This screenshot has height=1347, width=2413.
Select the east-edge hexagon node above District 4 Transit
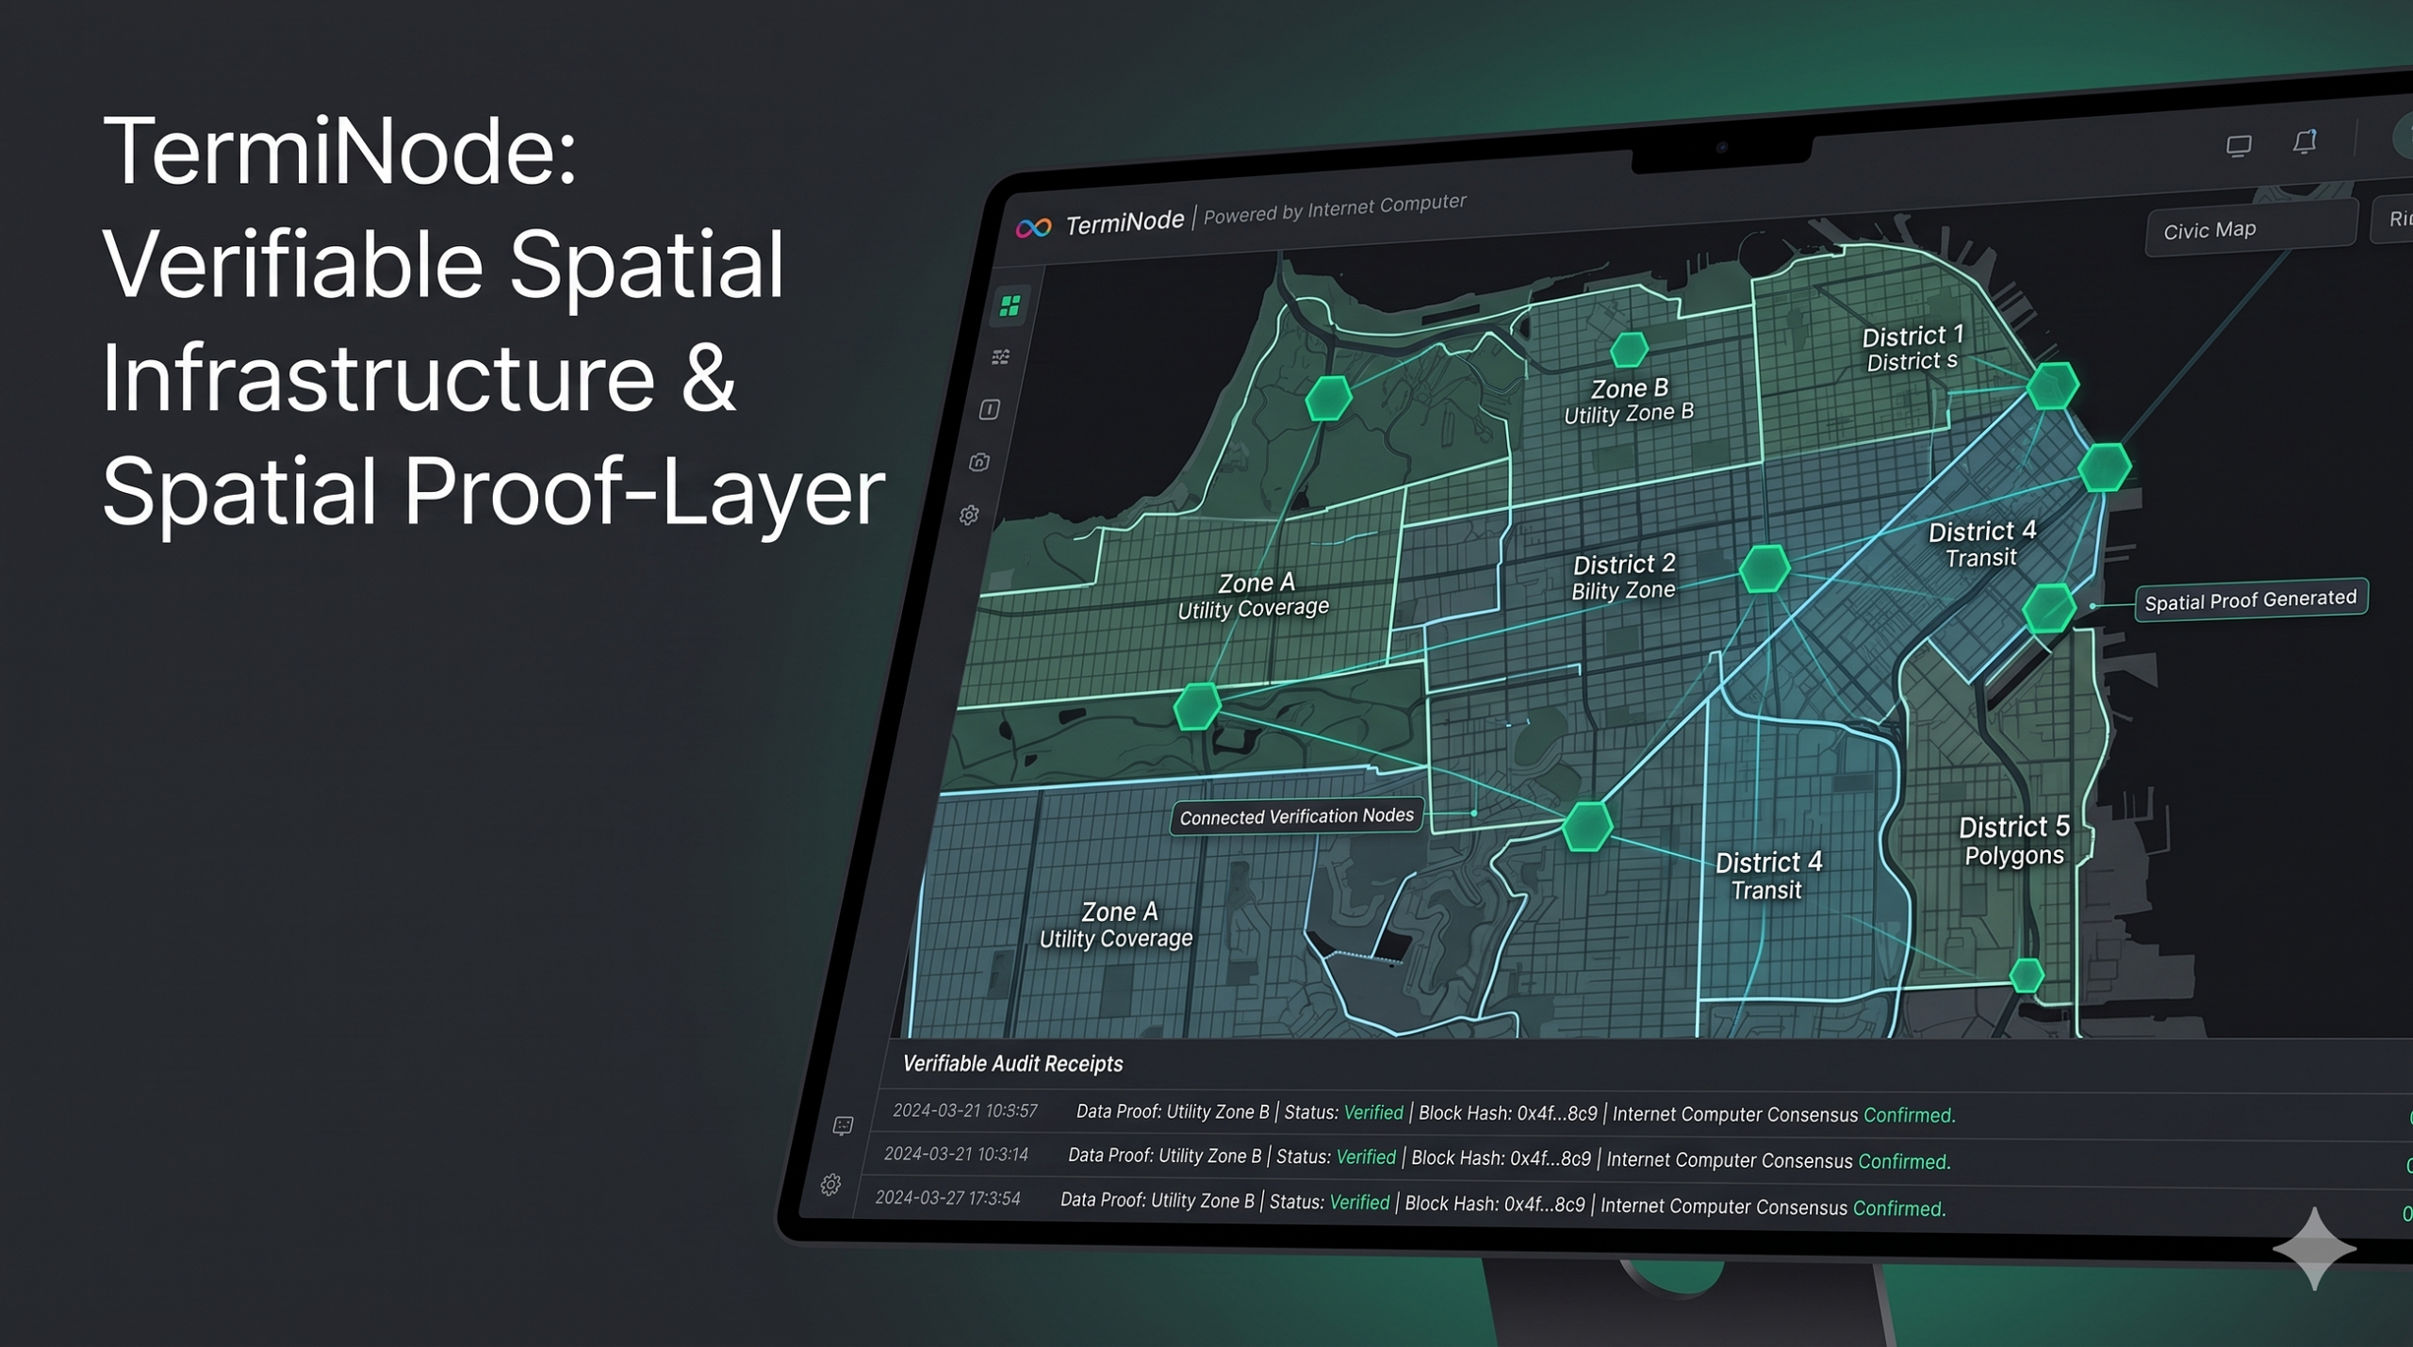(x=2104, y=468)
